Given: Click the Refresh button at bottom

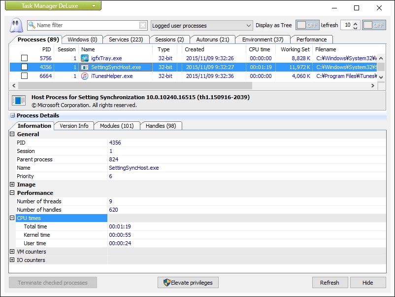Looking at the screenshot, I should [x=330, y=283].
